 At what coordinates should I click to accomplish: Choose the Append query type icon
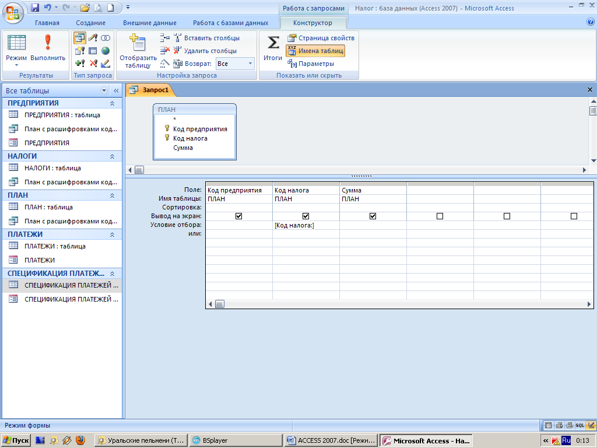pos(79,63)
